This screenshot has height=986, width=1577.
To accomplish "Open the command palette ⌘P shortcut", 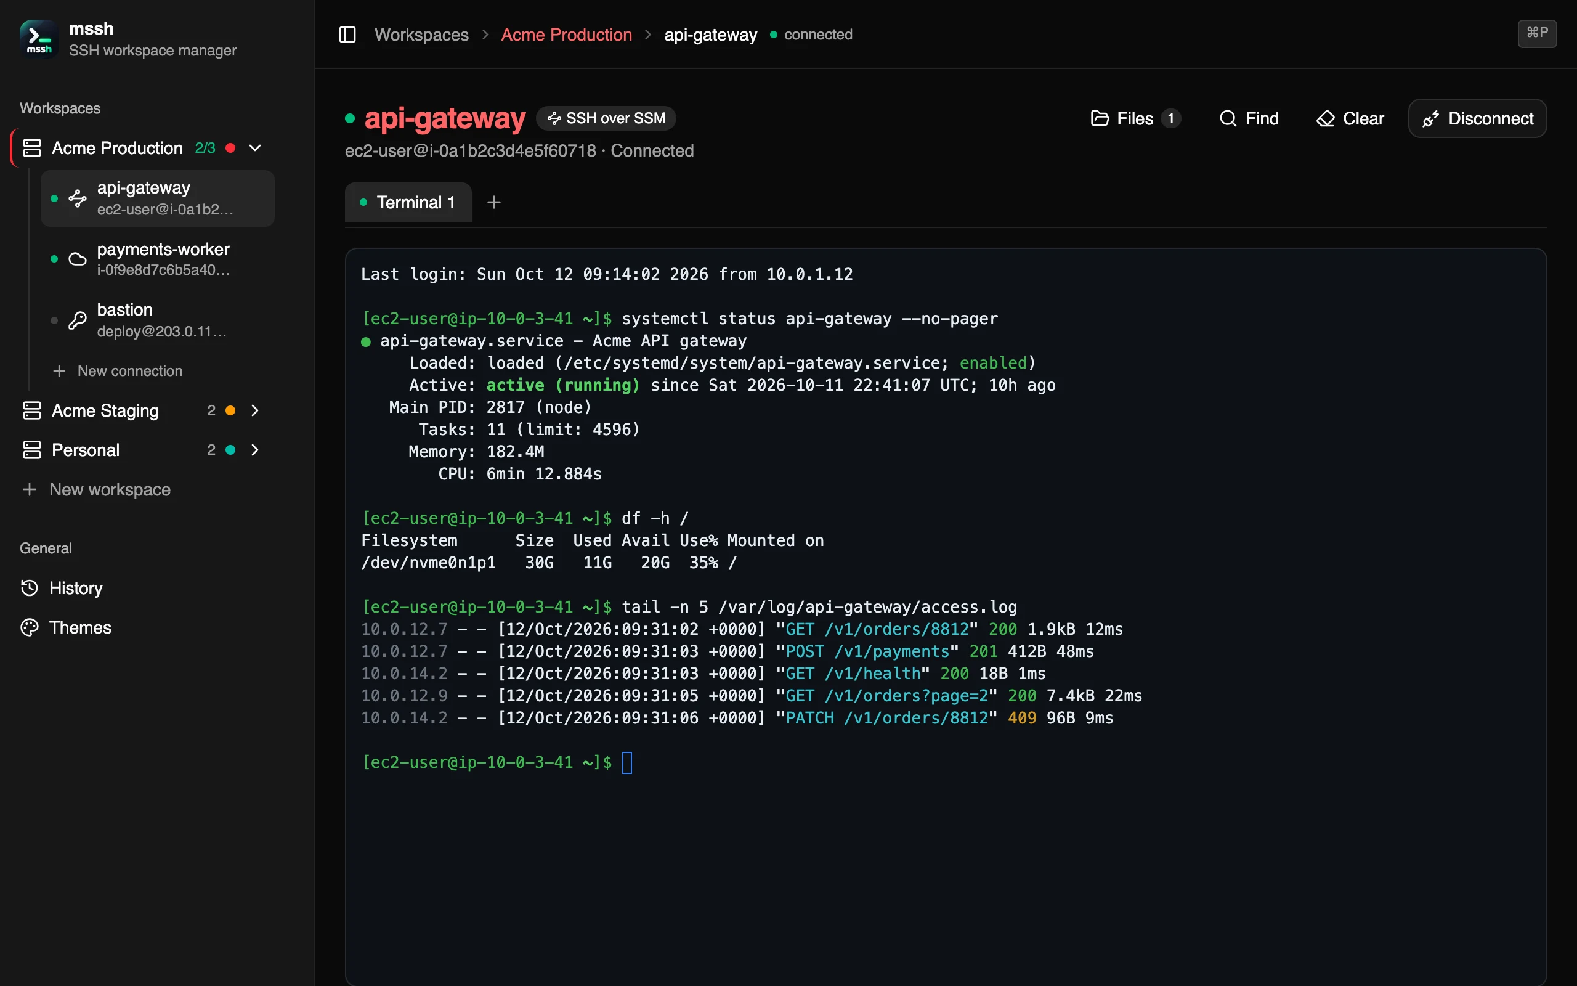I will [1536, 33].
